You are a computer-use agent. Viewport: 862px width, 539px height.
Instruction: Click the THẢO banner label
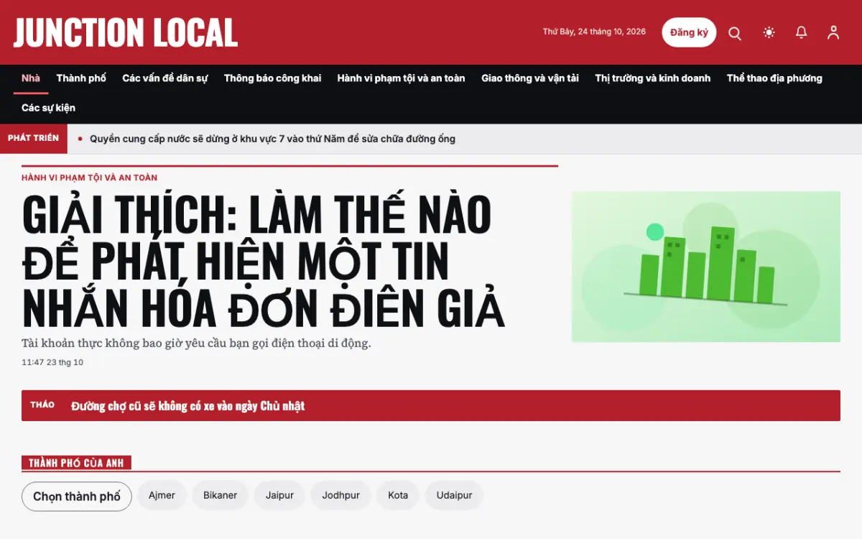click(x=42, y=405)
